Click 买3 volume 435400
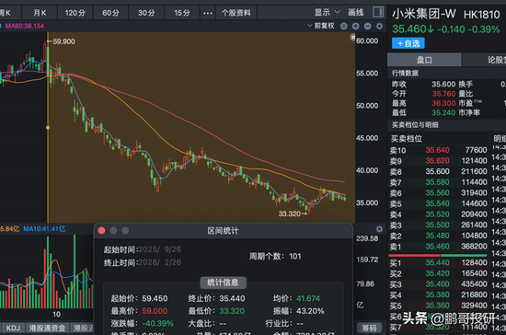 pyautogui.click(x=474, y=284)
